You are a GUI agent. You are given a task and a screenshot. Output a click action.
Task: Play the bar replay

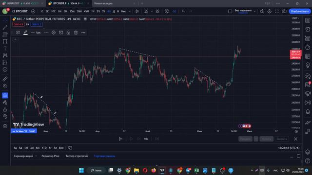tap(131, 139)
